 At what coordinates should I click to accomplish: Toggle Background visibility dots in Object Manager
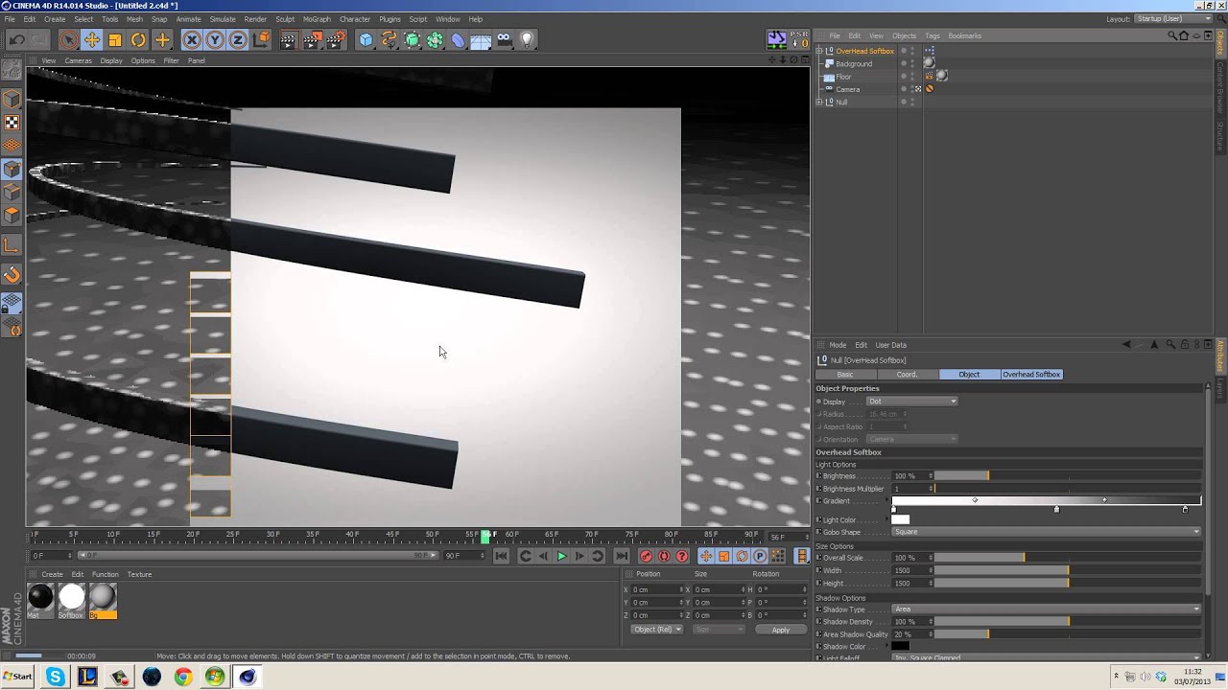pyautogui.click(x=912, y=63)
